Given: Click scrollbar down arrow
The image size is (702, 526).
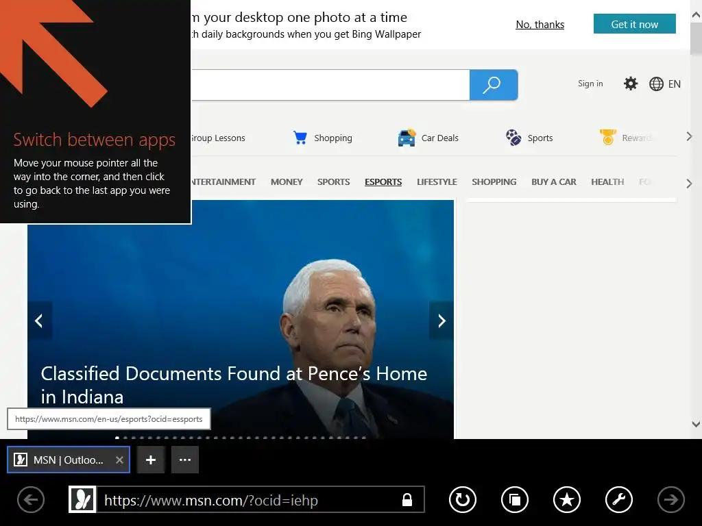Looking at the screenshot, I should (x=696, y=424).
